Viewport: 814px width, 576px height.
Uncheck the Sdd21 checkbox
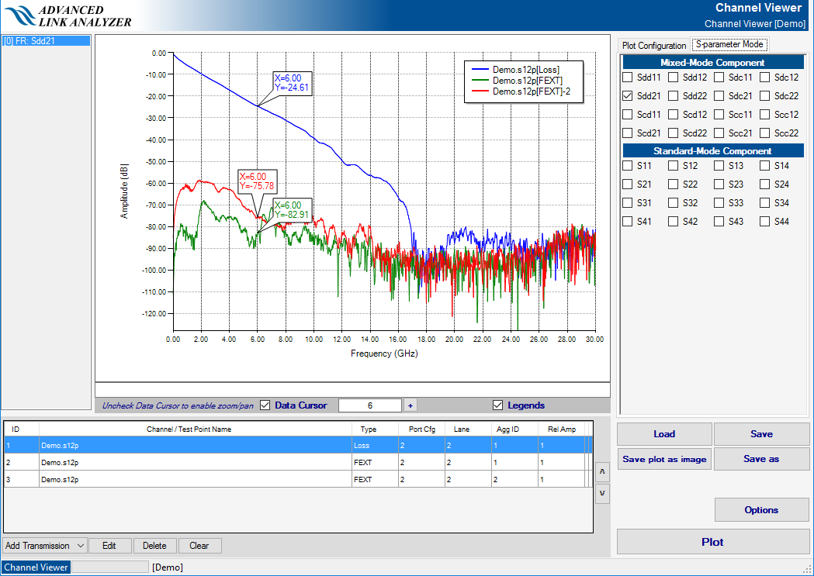click(x=627, y=96)
